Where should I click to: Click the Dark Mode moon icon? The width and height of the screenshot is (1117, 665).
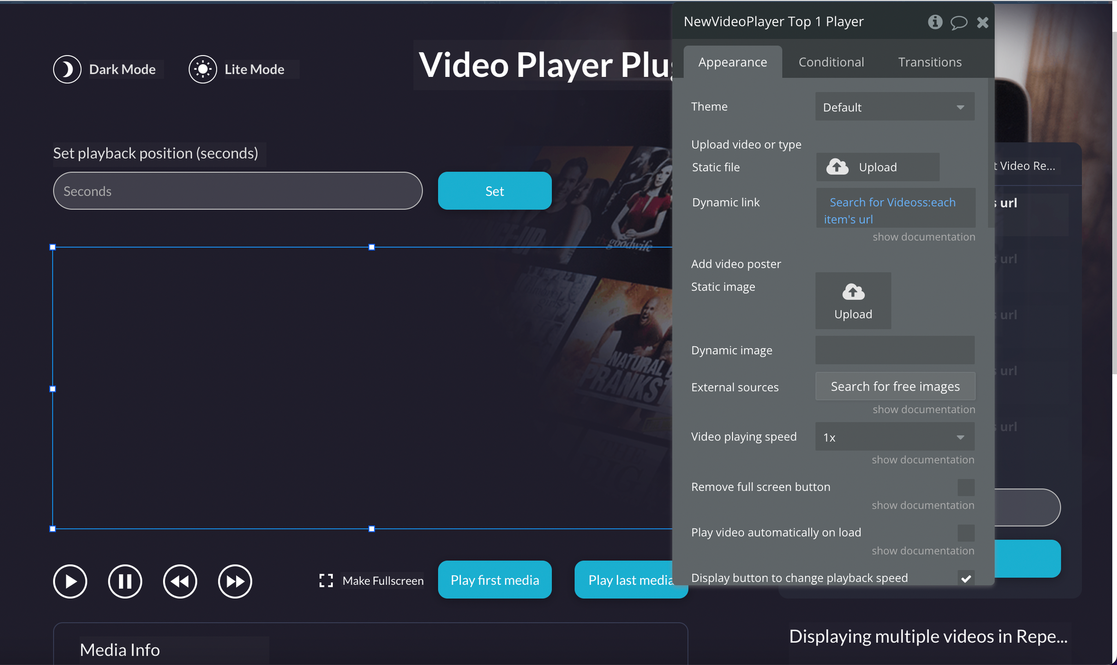[67, 69]
